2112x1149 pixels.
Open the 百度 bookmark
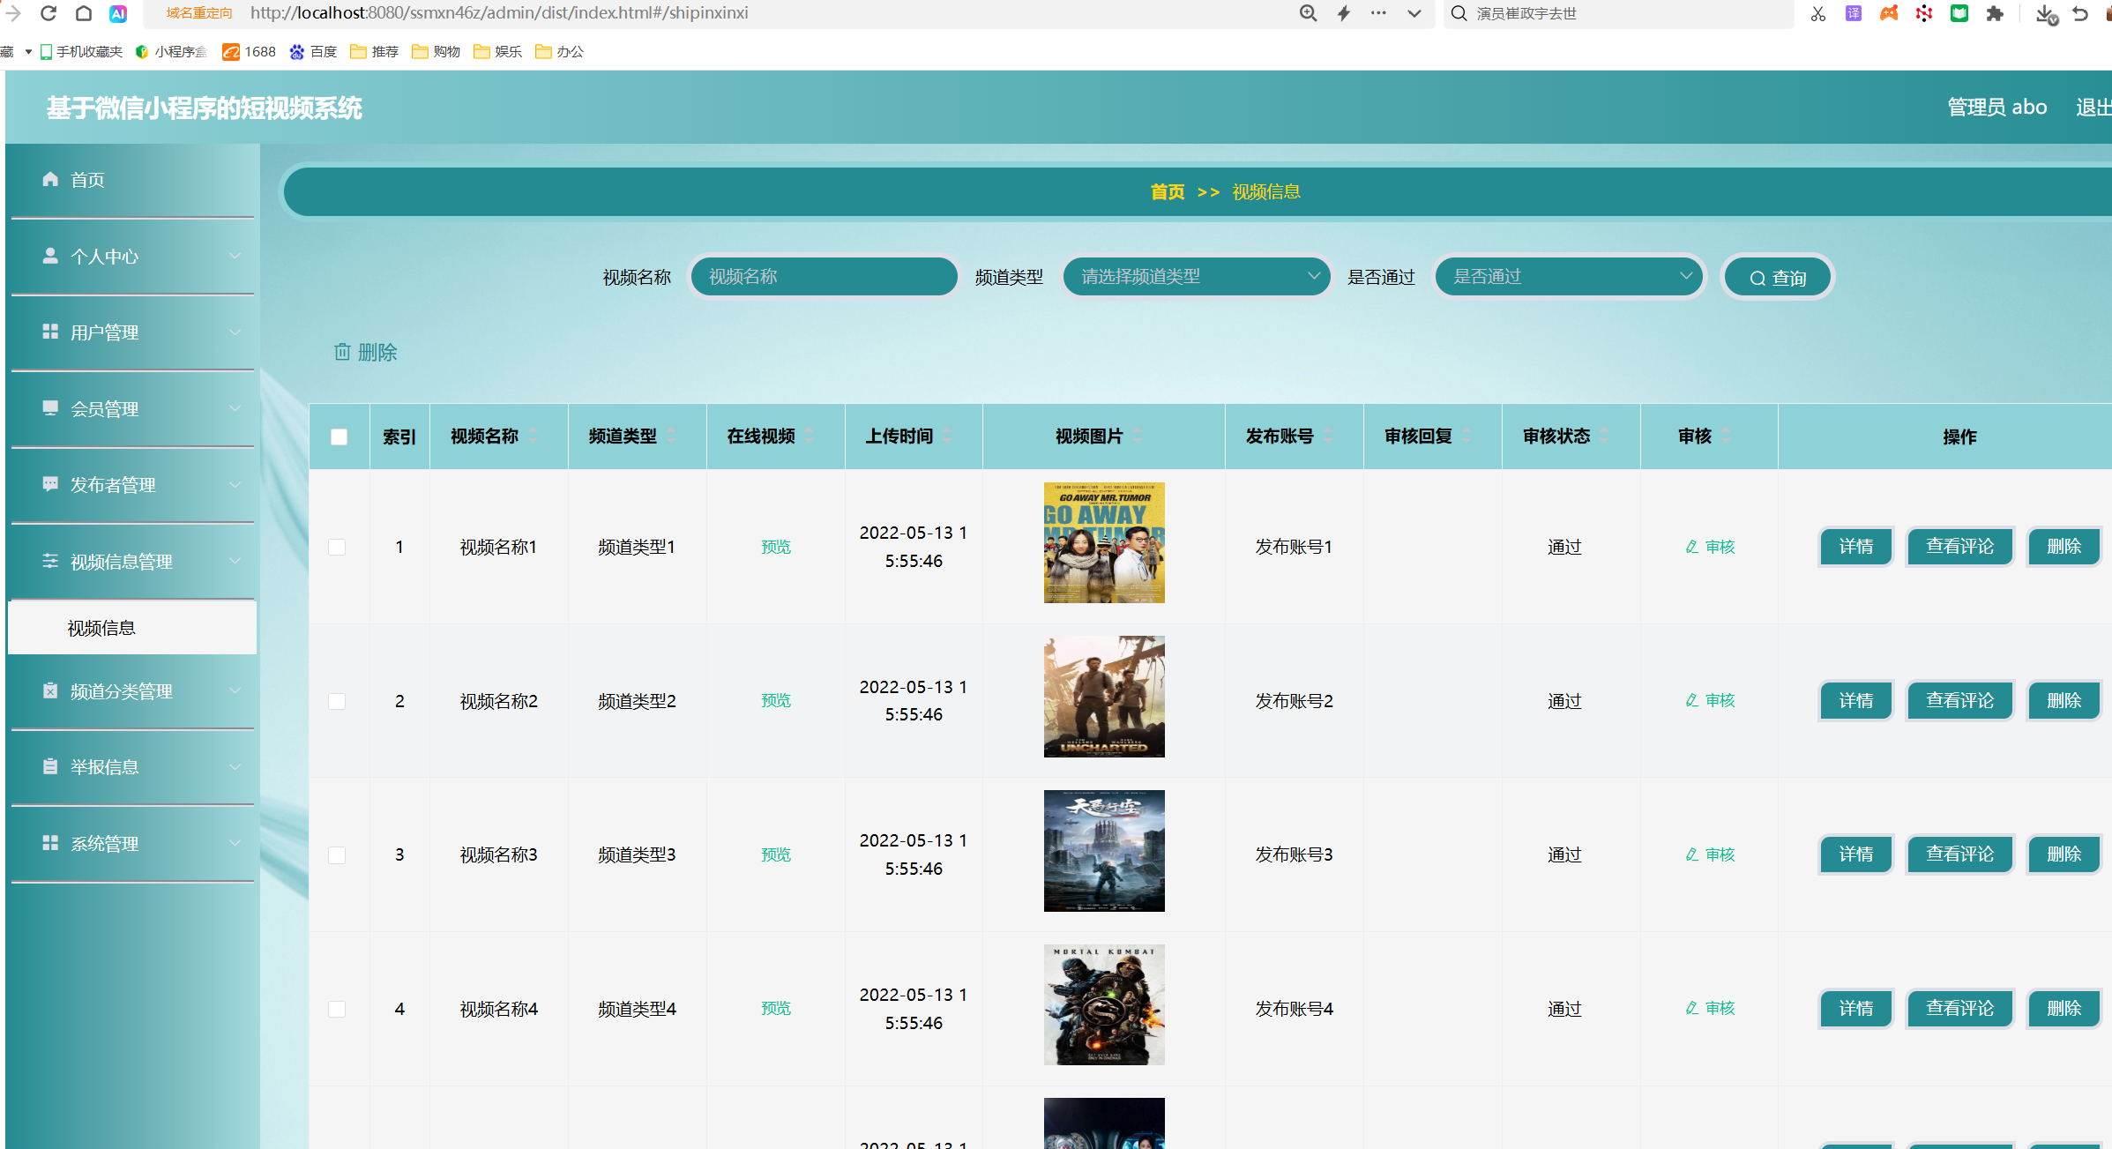pos(314,52)
